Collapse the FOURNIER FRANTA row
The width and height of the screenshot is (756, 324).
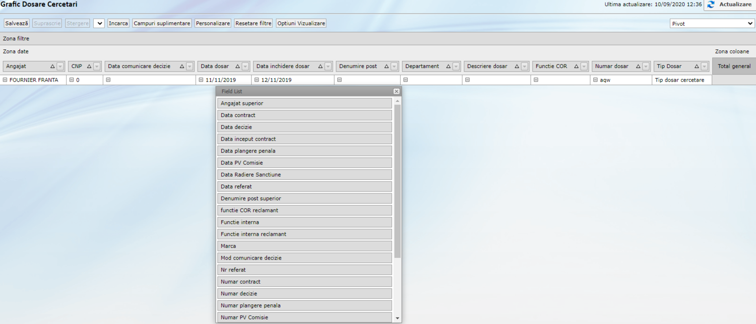pyautogui.click(x=5, y=80)
